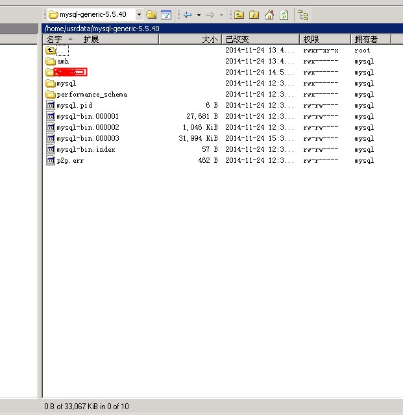
Task: Expand the mysql-generic-5.5.40 directory dropdown
Action: pos(139,14)
